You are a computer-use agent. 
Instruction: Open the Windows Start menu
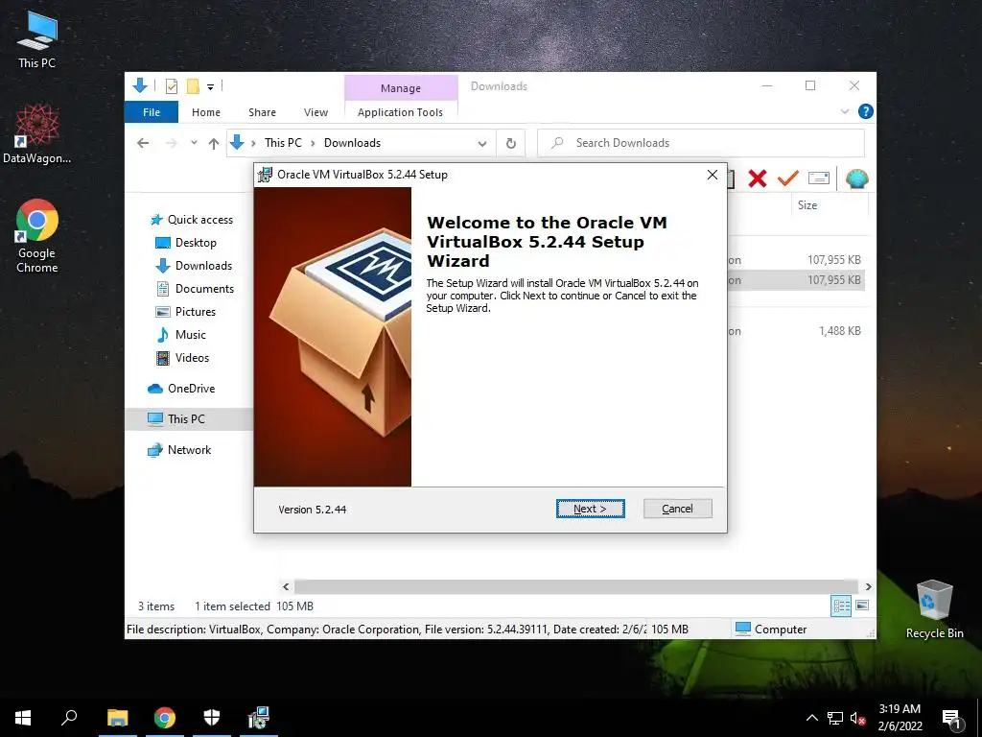[23, 718]
